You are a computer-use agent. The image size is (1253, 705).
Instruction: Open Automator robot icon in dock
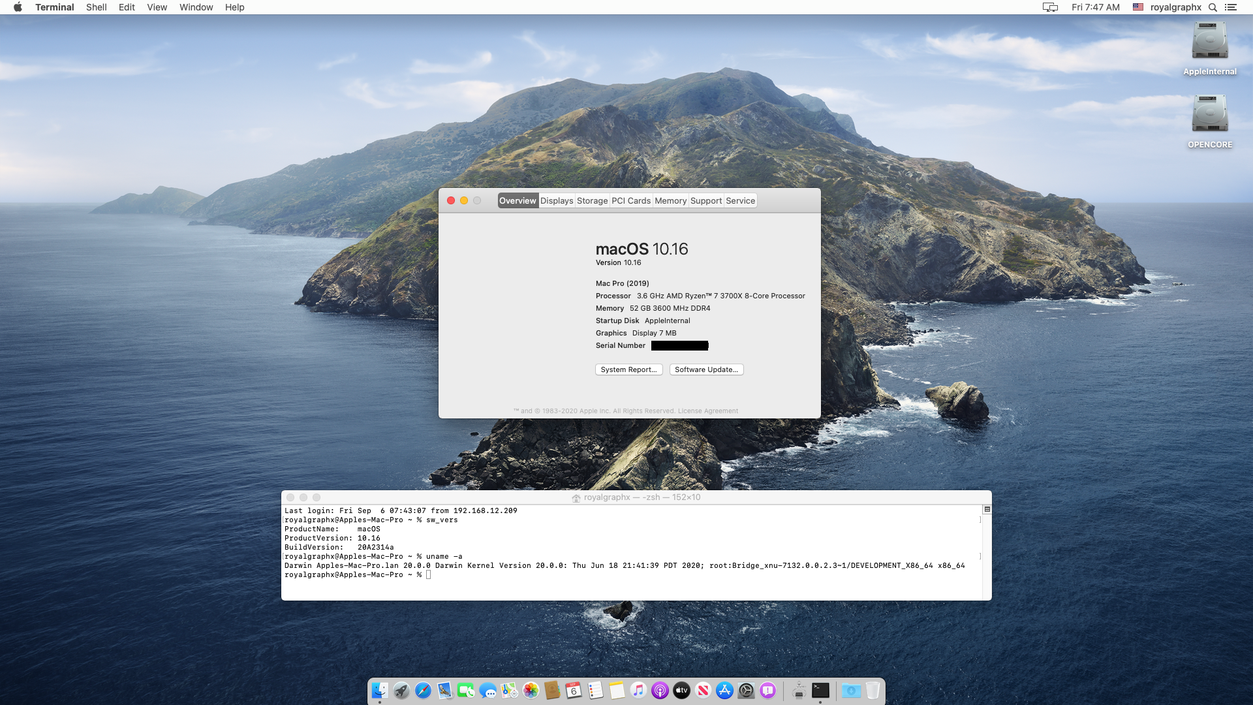point(799,690)
